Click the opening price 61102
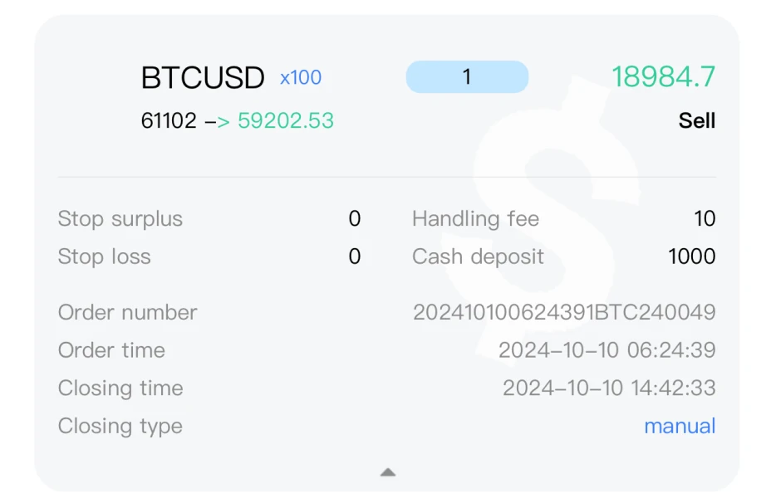 click(x=169, y=120)
